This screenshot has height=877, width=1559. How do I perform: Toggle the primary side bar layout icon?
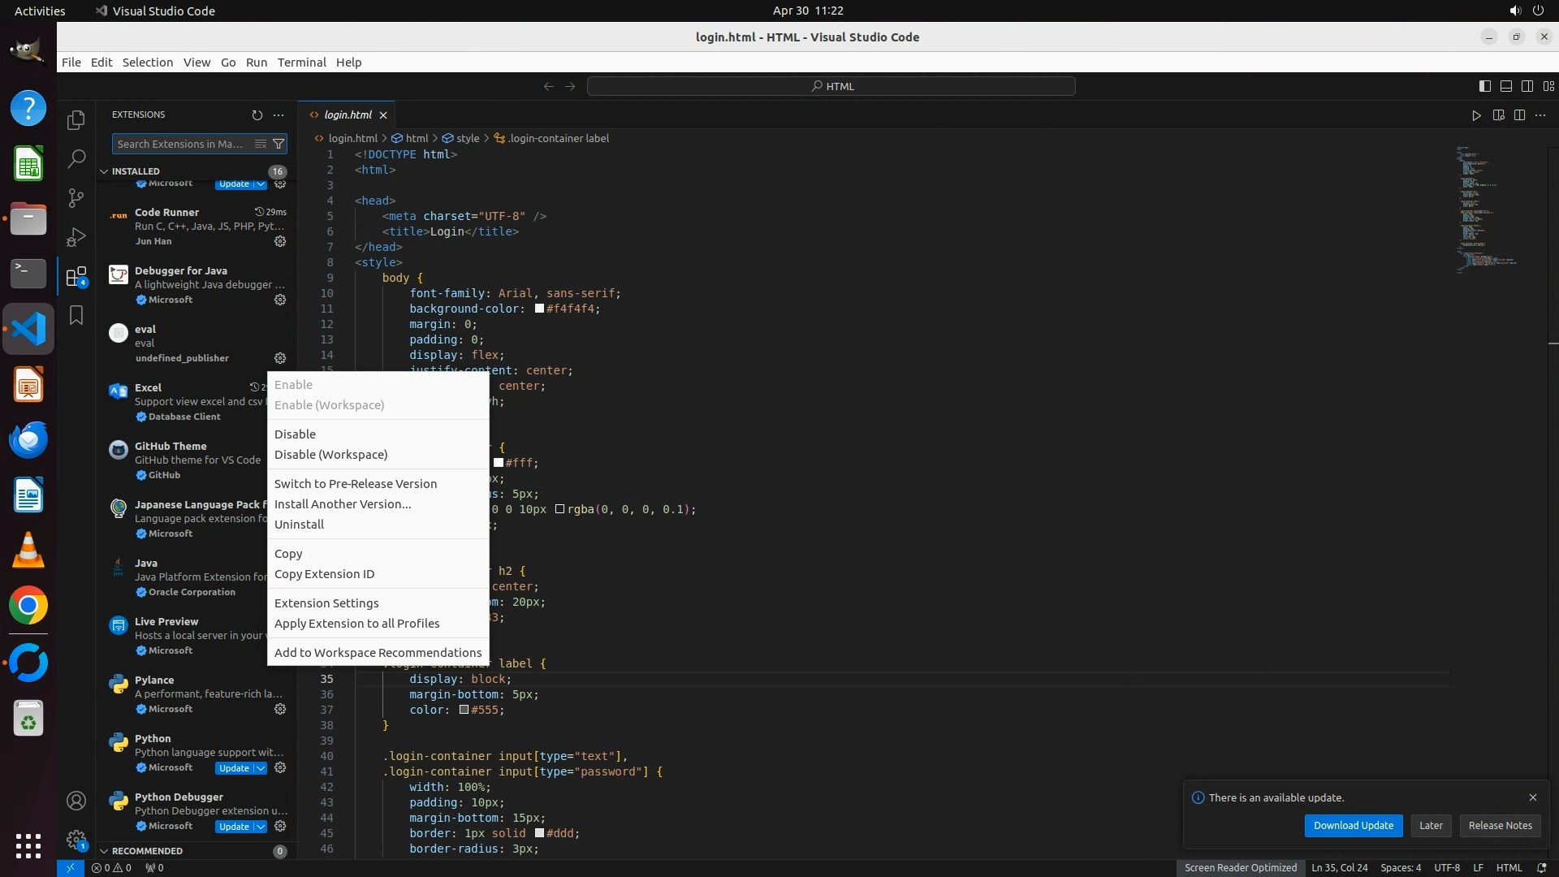point(1485,86)
